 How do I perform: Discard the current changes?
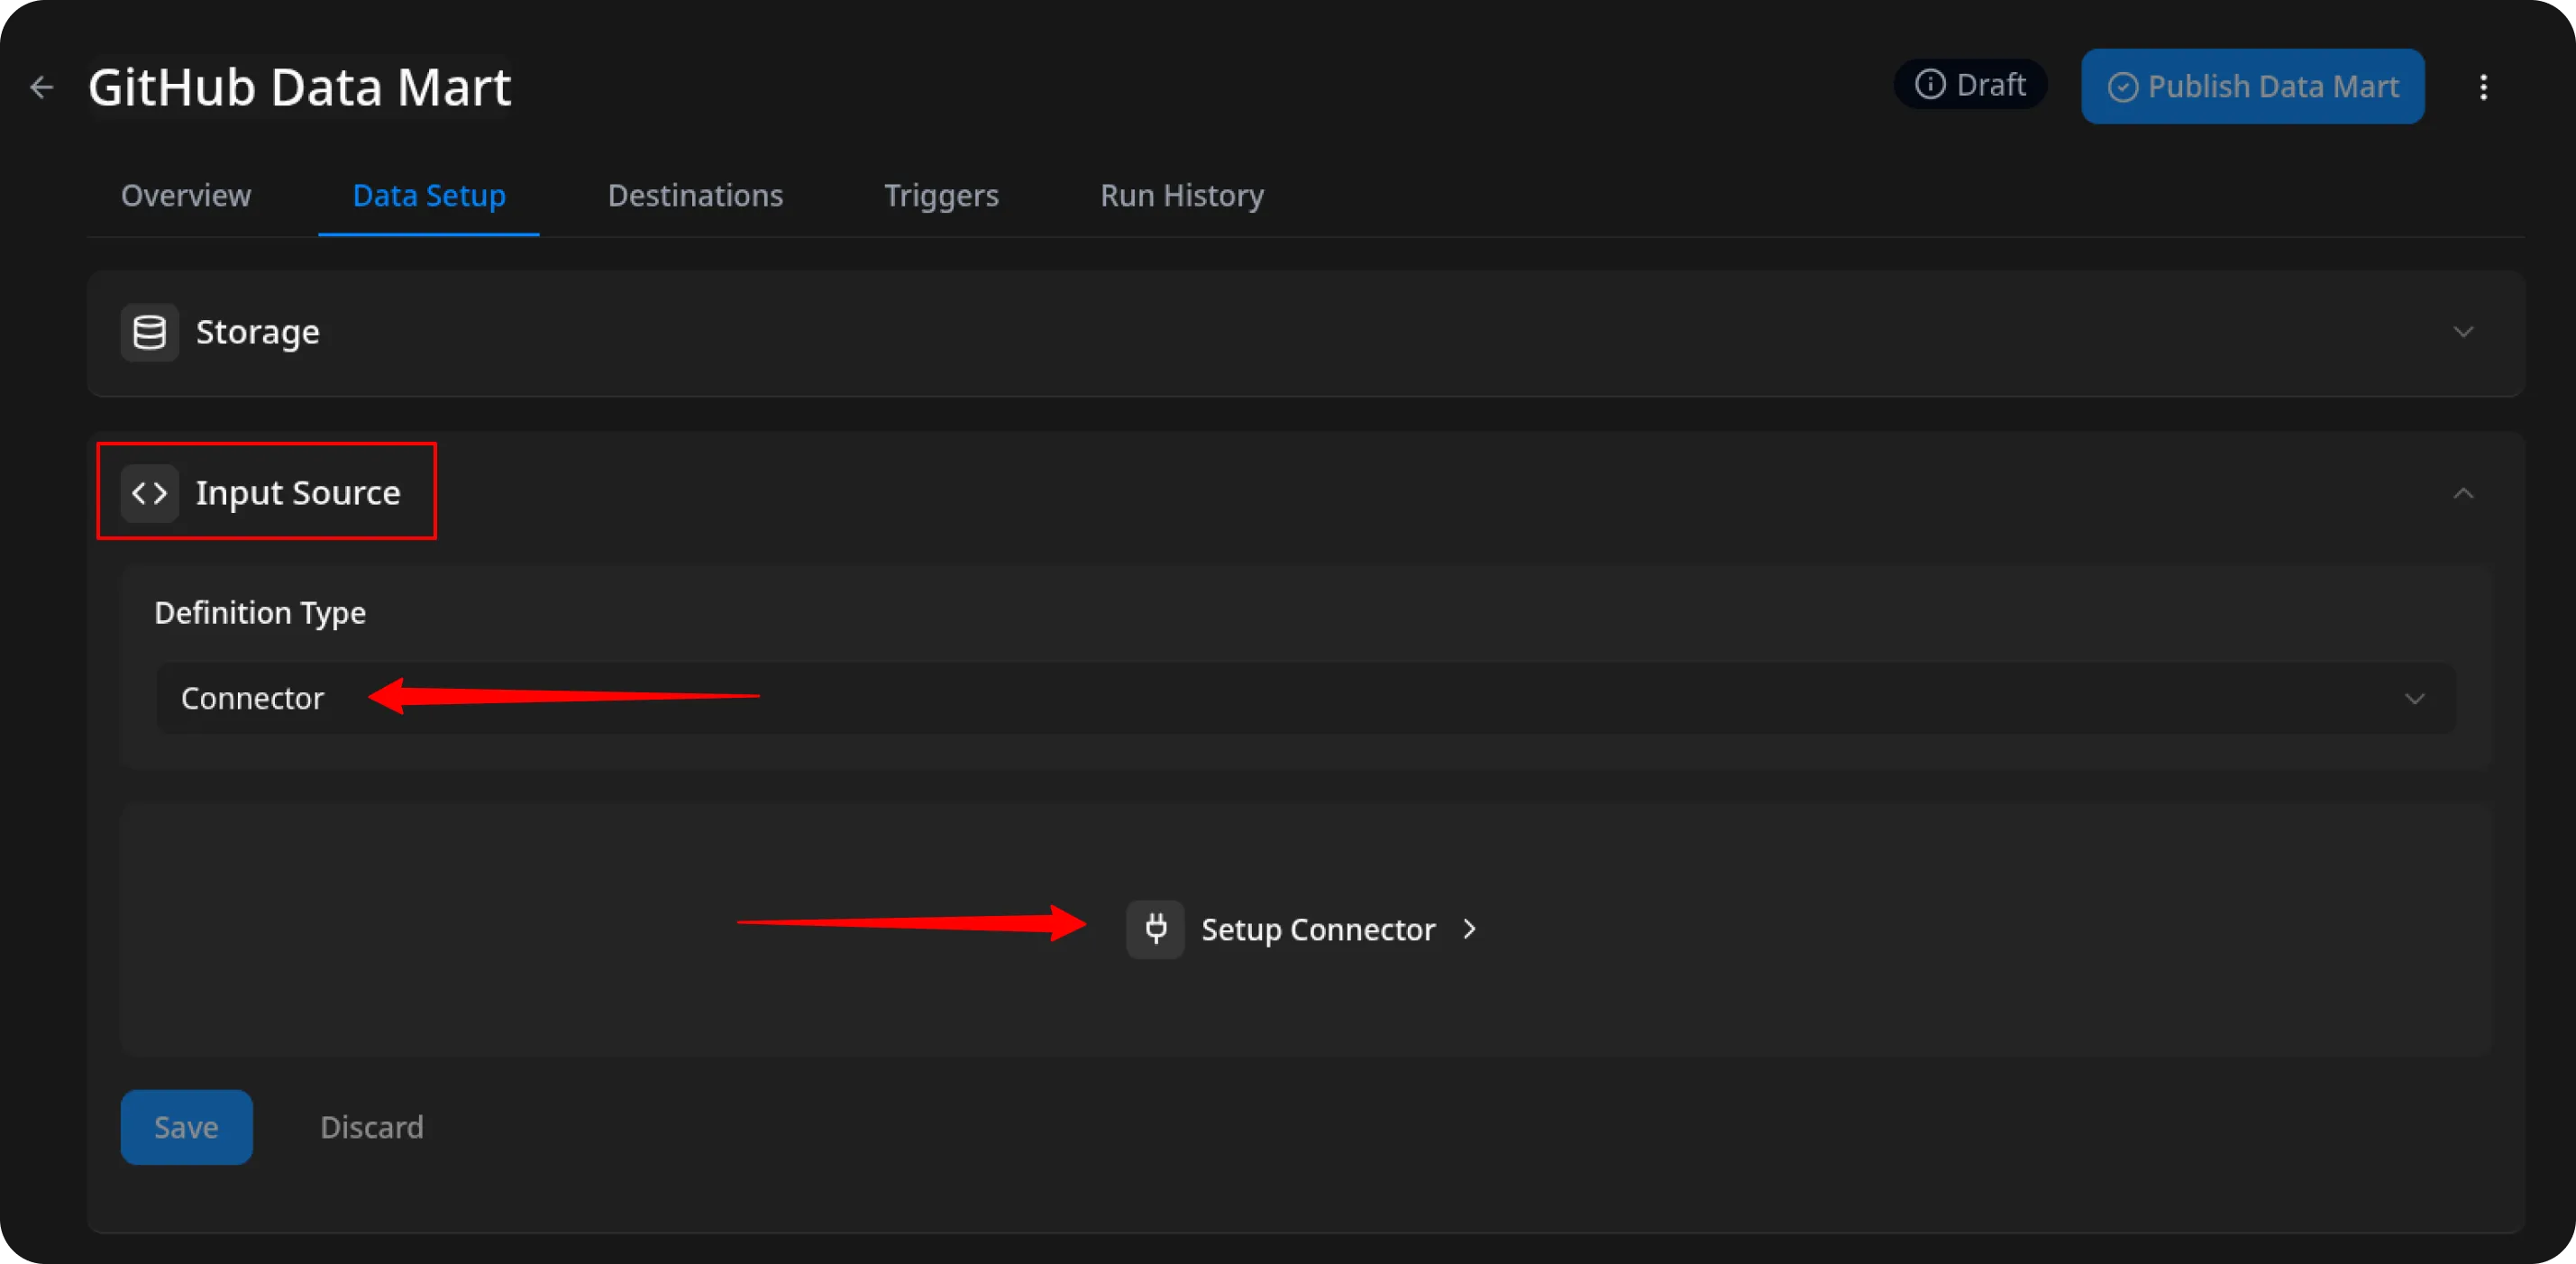tap(372, 1127)
